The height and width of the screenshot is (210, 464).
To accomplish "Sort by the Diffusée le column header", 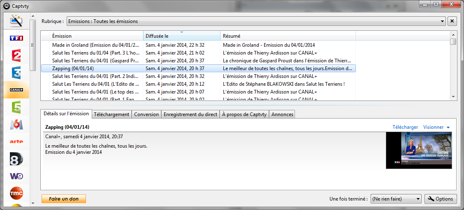I will (182, 36).
